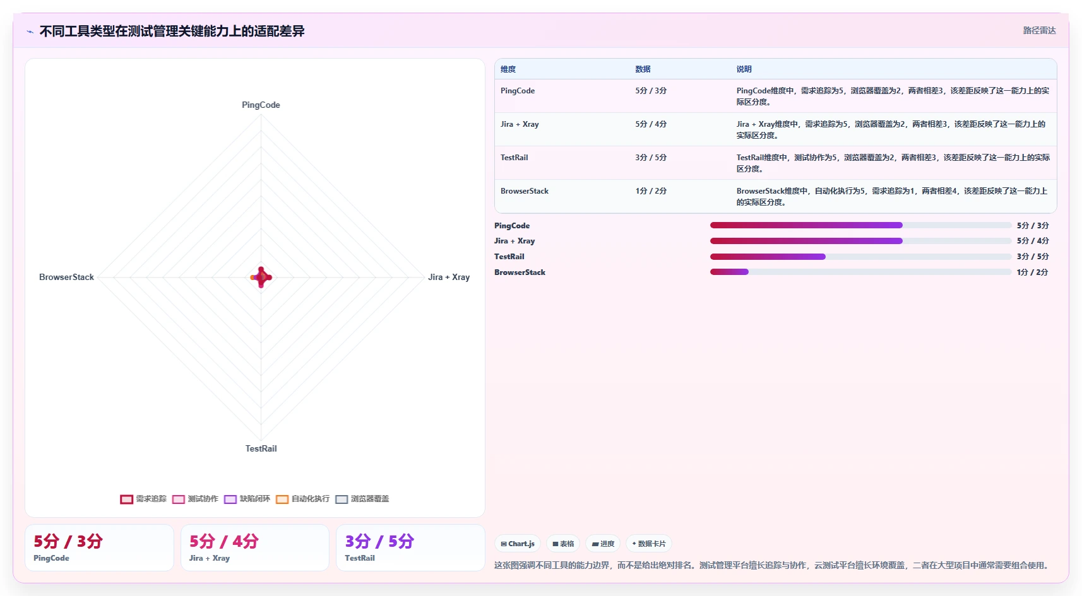Click 1分 / 2分 value after BrowserStack progress bar

1033,272
